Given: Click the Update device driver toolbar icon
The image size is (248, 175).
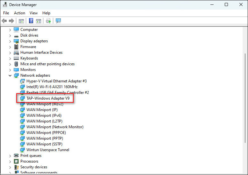Looking at the screenshot, I should pos(48,21).
